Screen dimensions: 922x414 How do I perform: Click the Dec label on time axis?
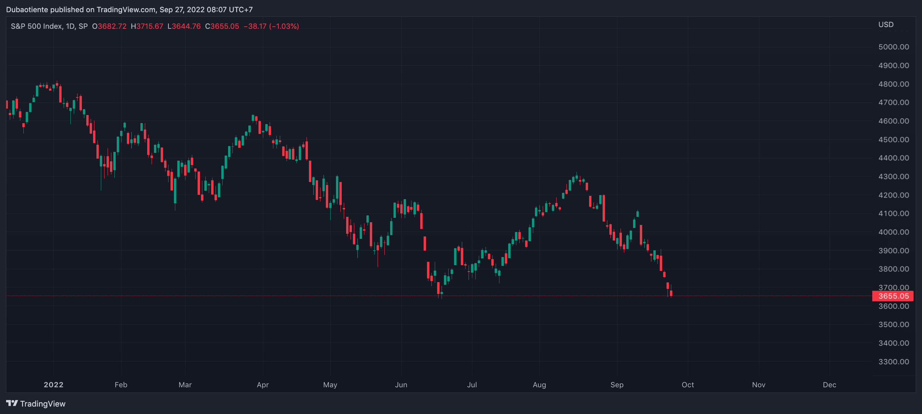829,385
